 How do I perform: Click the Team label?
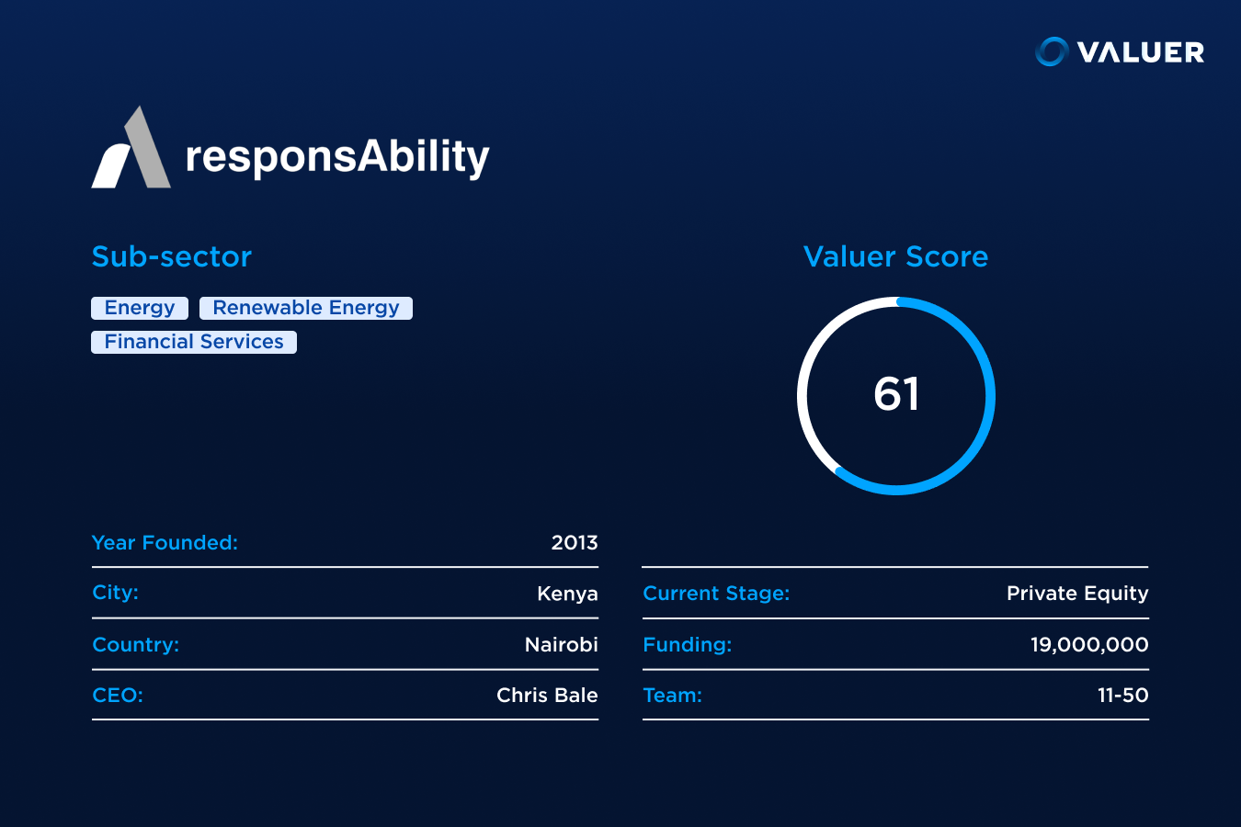pyautogui.click(x=672, y=696)
